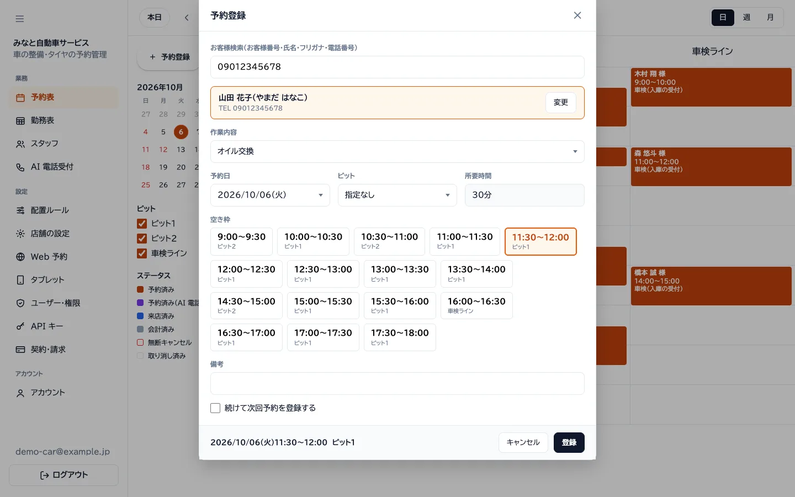Select date 13 in the mini calendar
This screenshot has height=497, width=795.
point(181,150)
